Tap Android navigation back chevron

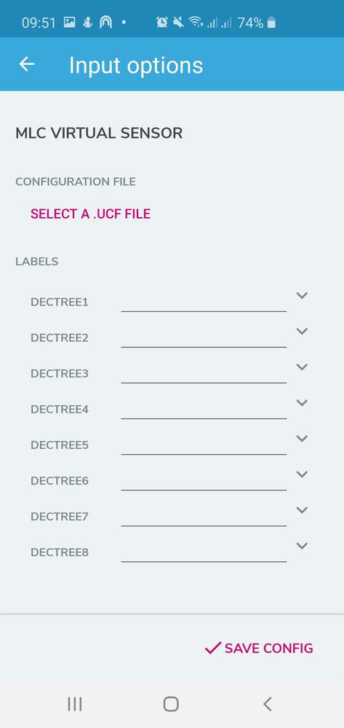267,704
